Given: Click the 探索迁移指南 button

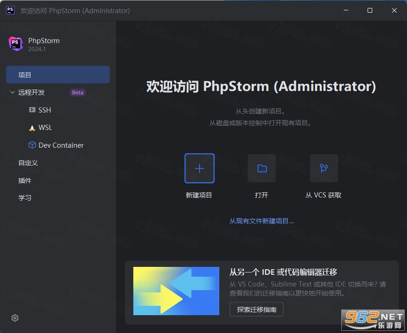Looking at the screenshot, I should 256,310.
